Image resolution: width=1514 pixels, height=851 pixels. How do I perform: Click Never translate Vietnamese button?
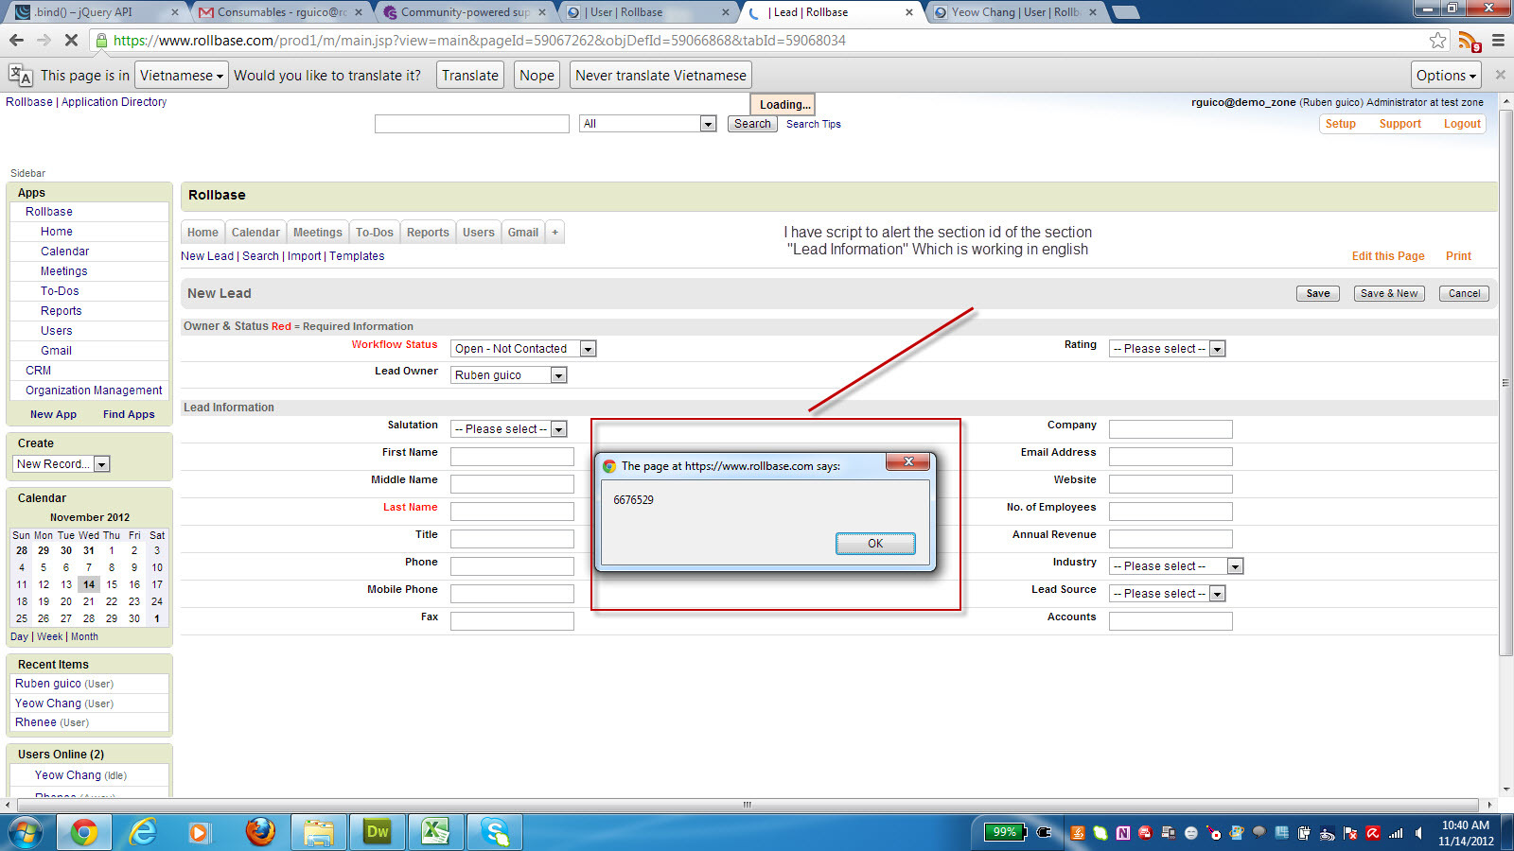pos(660,76)
